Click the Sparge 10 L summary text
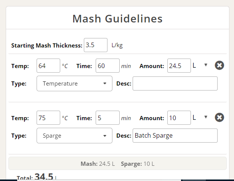Screen dimensions: 234x181 137,164
